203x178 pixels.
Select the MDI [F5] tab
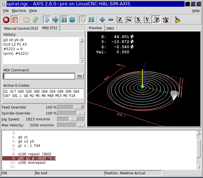coord(50,28)
